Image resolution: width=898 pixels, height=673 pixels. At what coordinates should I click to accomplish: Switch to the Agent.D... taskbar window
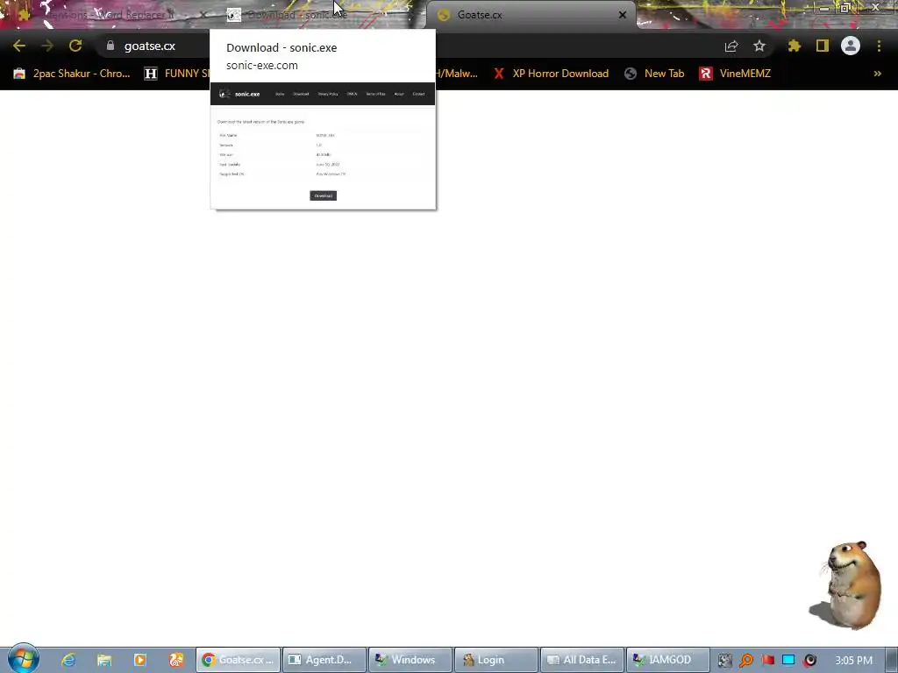324,660
